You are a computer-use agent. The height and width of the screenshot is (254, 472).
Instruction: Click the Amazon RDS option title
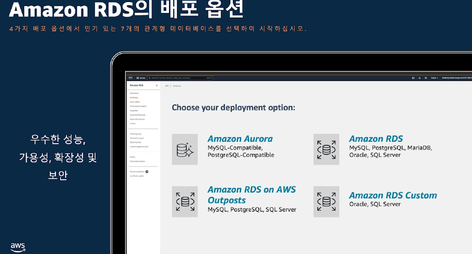(376, 139)
